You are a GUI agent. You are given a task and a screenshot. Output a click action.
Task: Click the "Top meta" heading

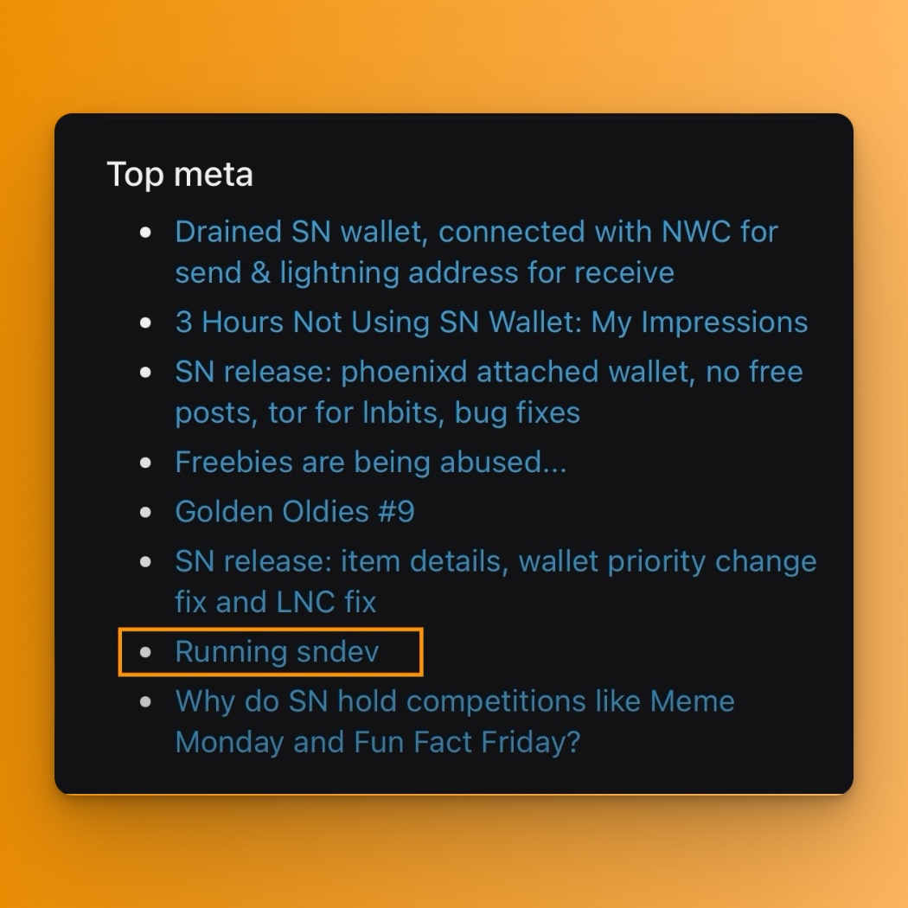pyautogui.click(x=180, y=175)
